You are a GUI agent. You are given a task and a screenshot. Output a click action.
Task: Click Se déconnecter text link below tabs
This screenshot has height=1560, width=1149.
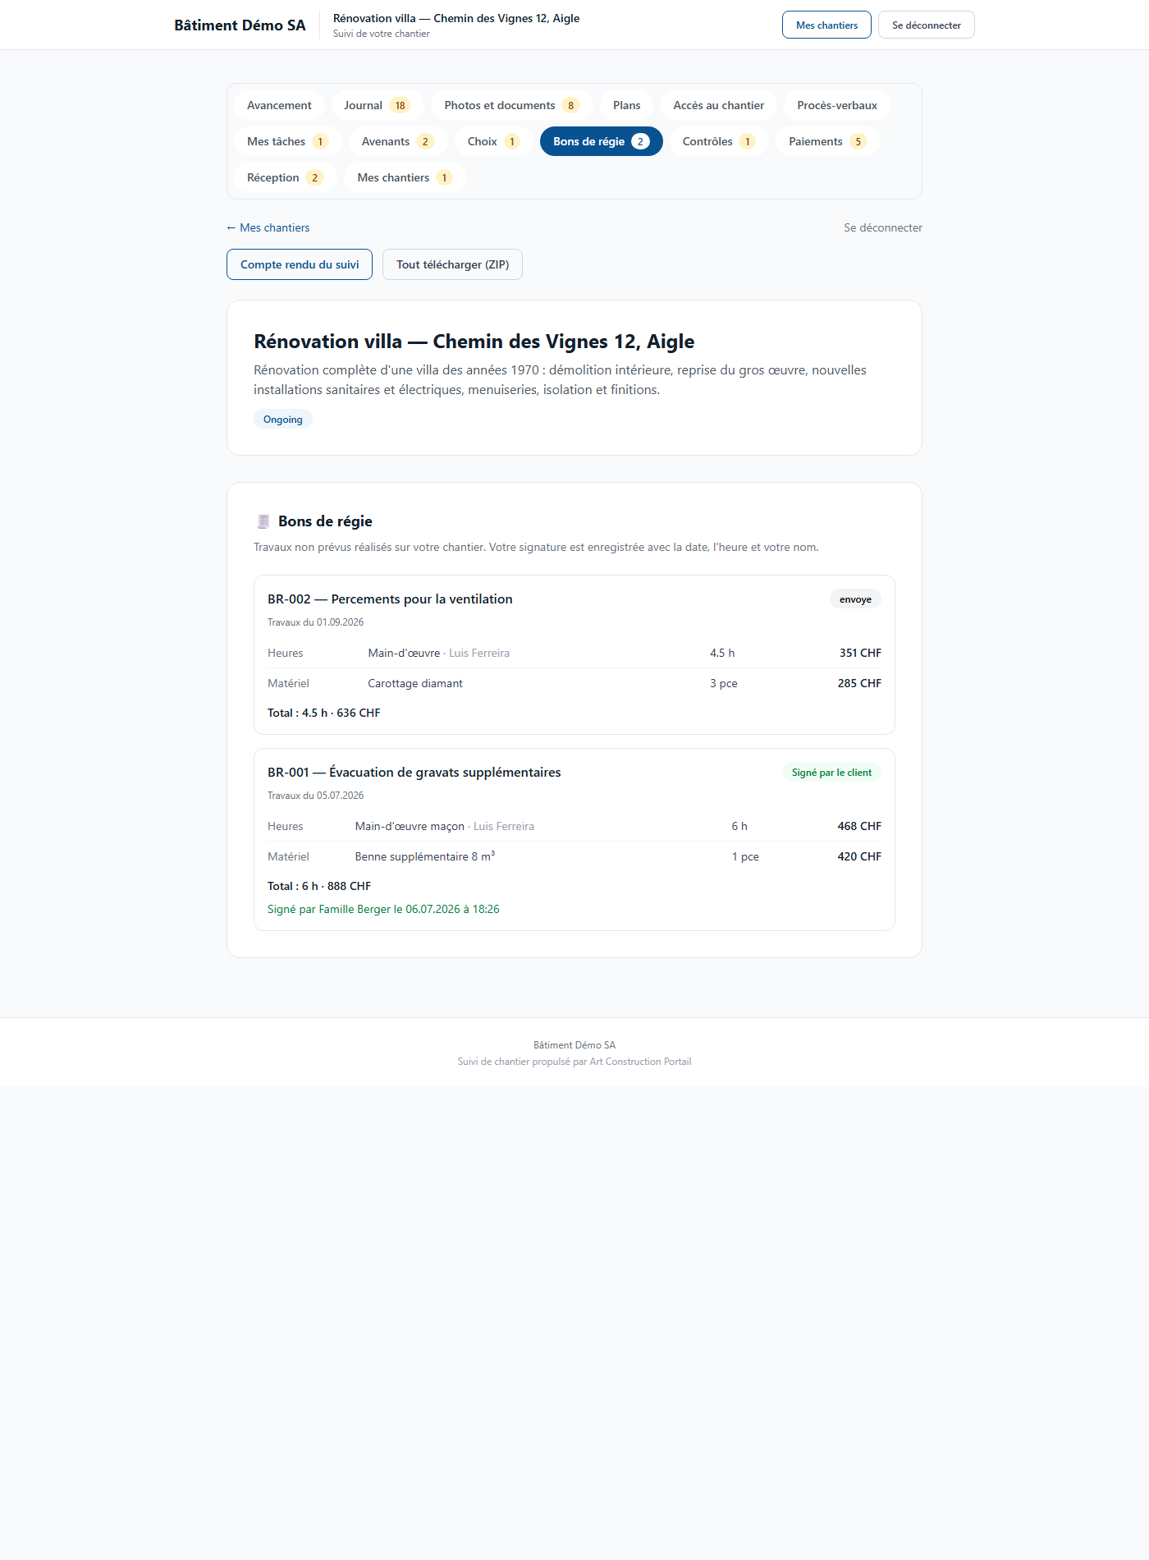pos(883,227)
